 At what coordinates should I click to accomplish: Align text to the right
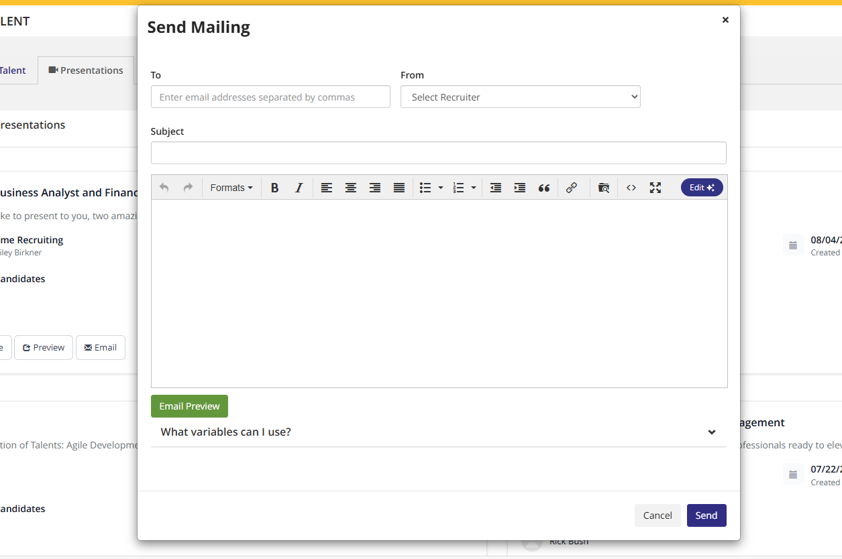pos(374,188)
